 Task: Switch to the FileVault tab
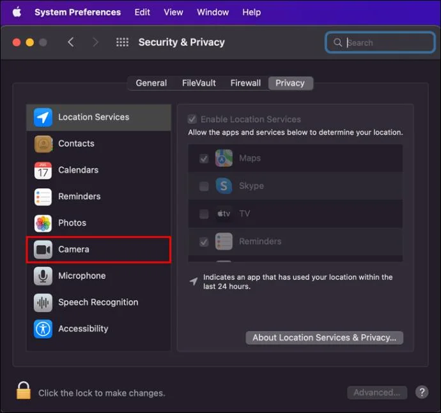click(199, 83)
